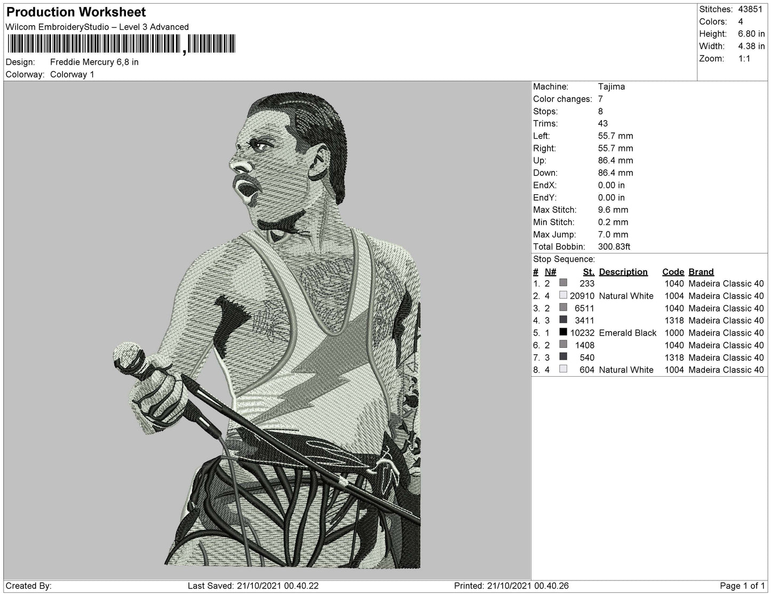Image resolution: width=771 pixels, height=596 pixels.
Task: Click the 'Production Worksheet' title
Action: coord(76,12)
